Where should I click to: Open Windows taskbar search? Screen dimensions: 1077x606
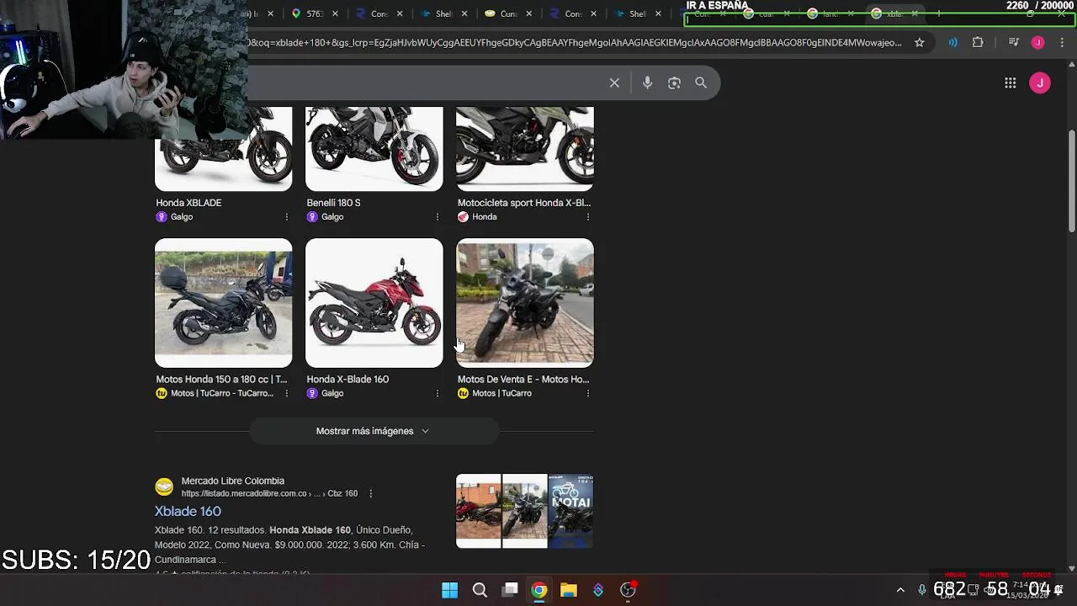(x=480, y=590)
